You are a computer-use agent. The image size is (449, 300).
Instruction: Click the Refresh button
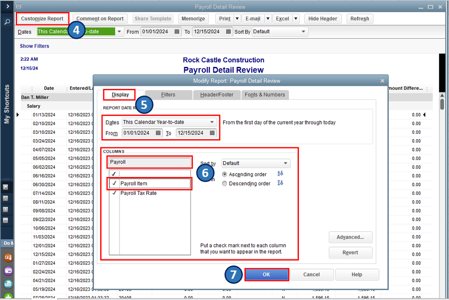[360, 18]
